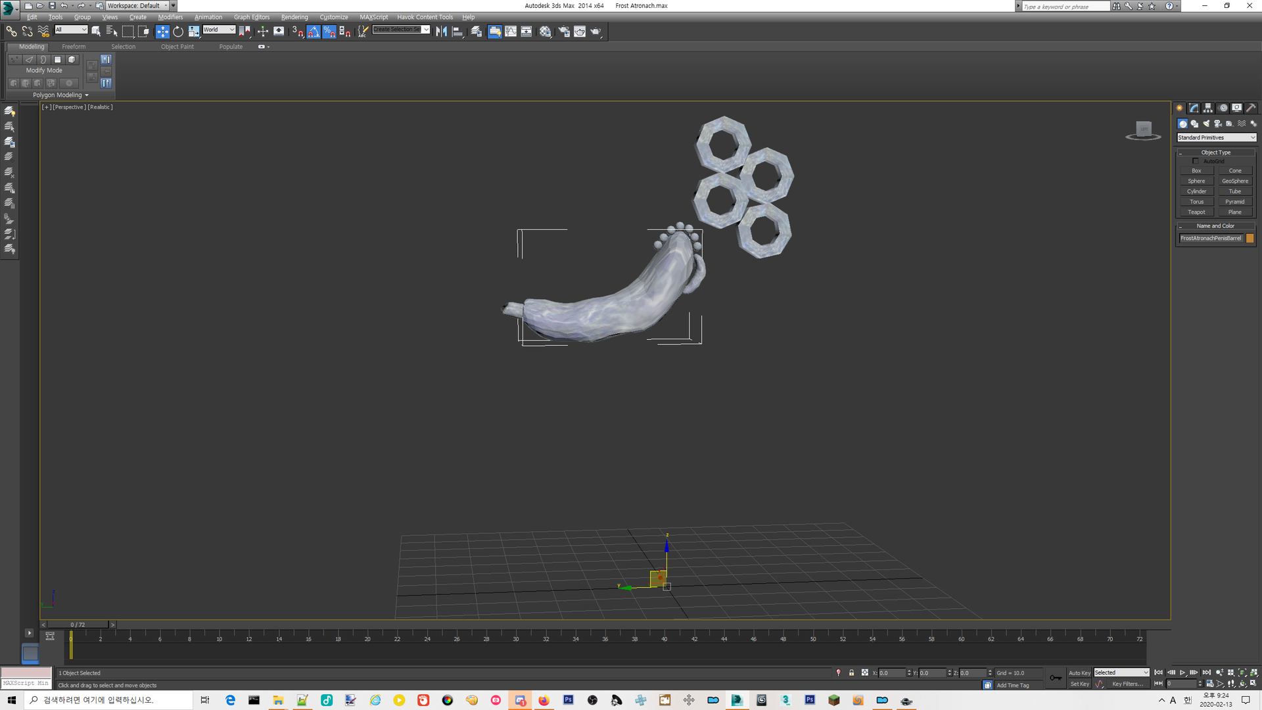
Task: Toggle Percent Snap on the toolbar
Action: pyautogui.click(x=329, y=31)
